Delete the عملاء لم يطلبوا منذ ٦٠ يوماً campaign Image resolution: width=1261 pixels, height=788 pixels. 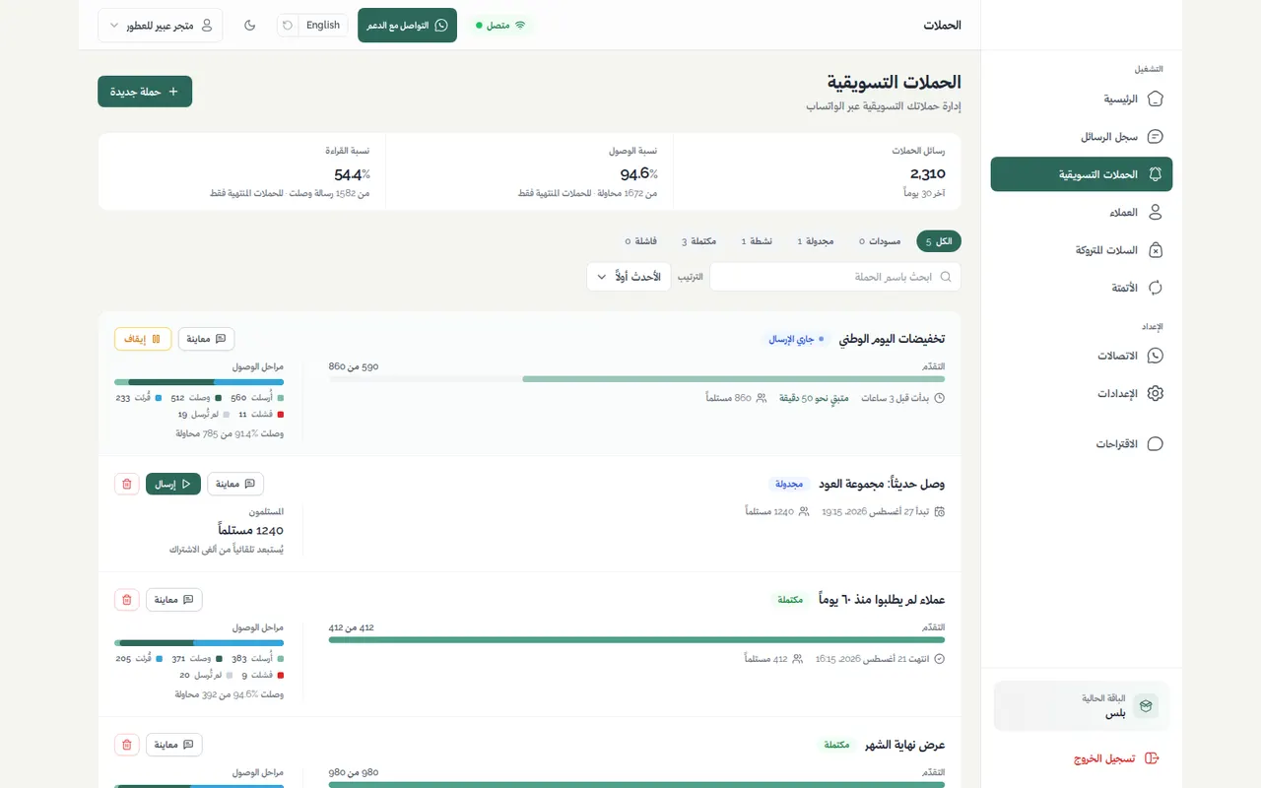tap(126, 599)
